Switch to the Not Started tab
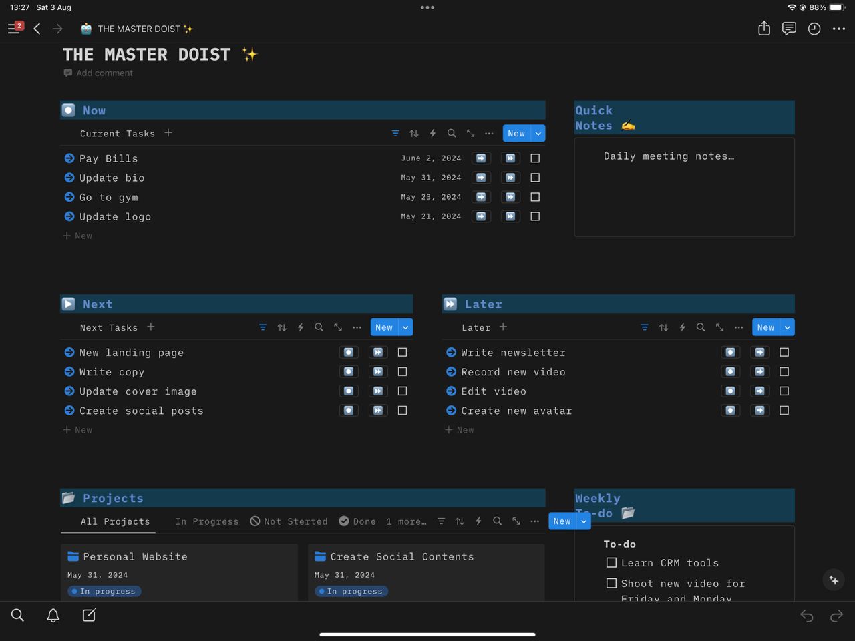This screenshot has height=641, width=855. (x=289, y=521)
